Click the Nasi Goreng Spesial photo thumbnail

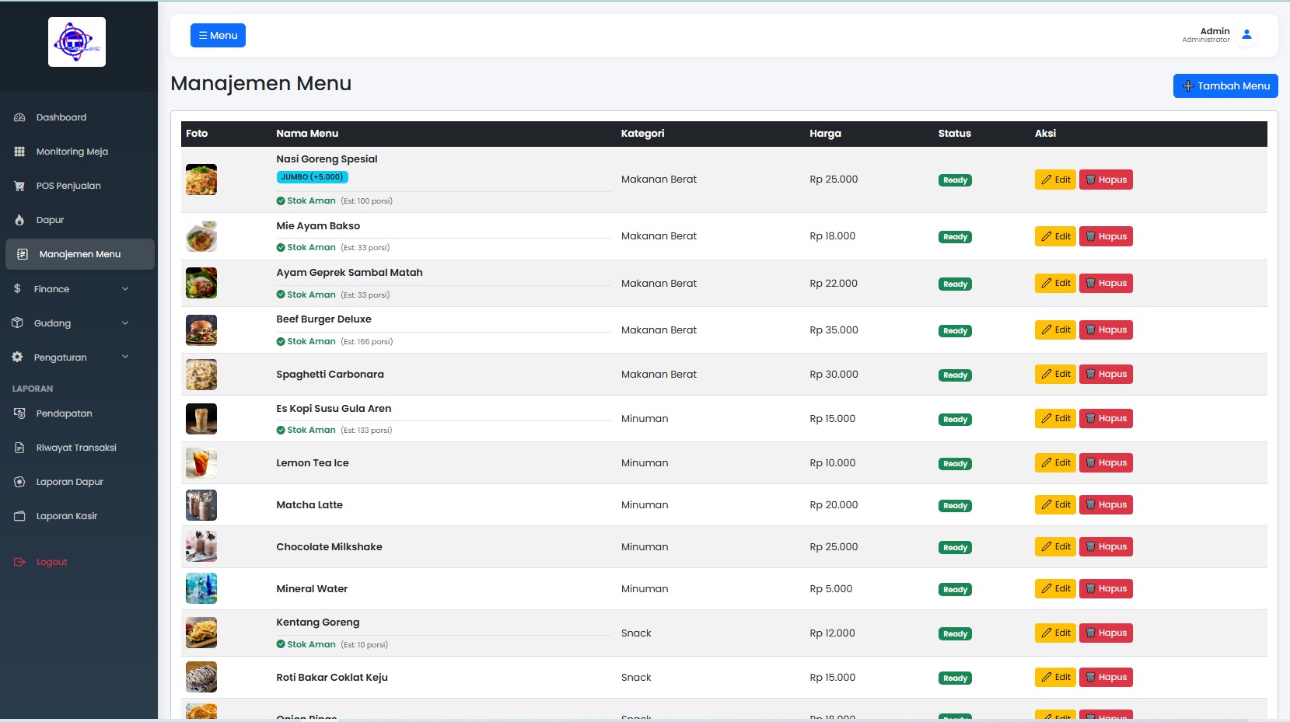(201, 180)
